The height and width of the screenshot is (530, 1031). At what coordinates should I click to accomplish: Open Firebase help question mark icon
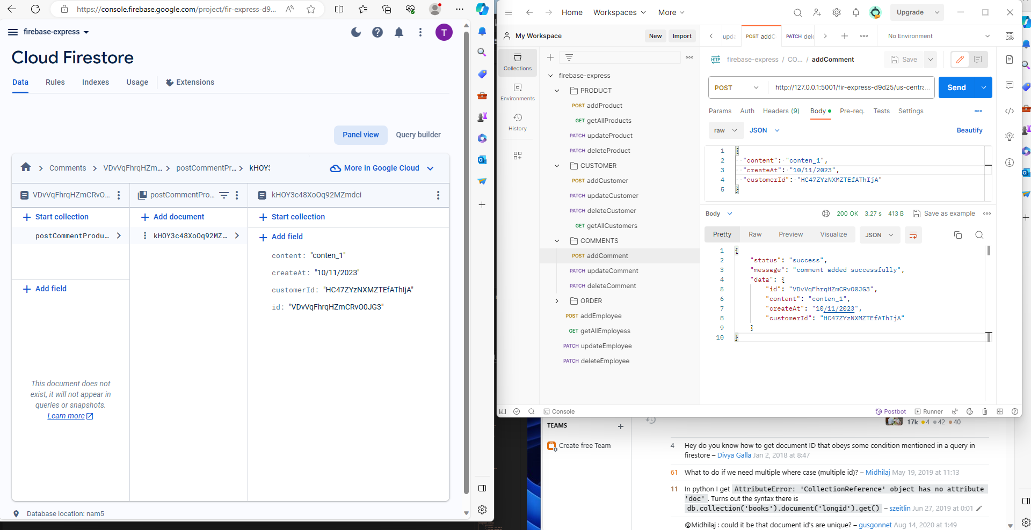(377, 33)
